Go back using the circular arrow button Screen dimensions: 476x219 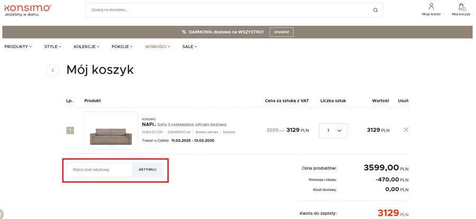tap(52, 70)
